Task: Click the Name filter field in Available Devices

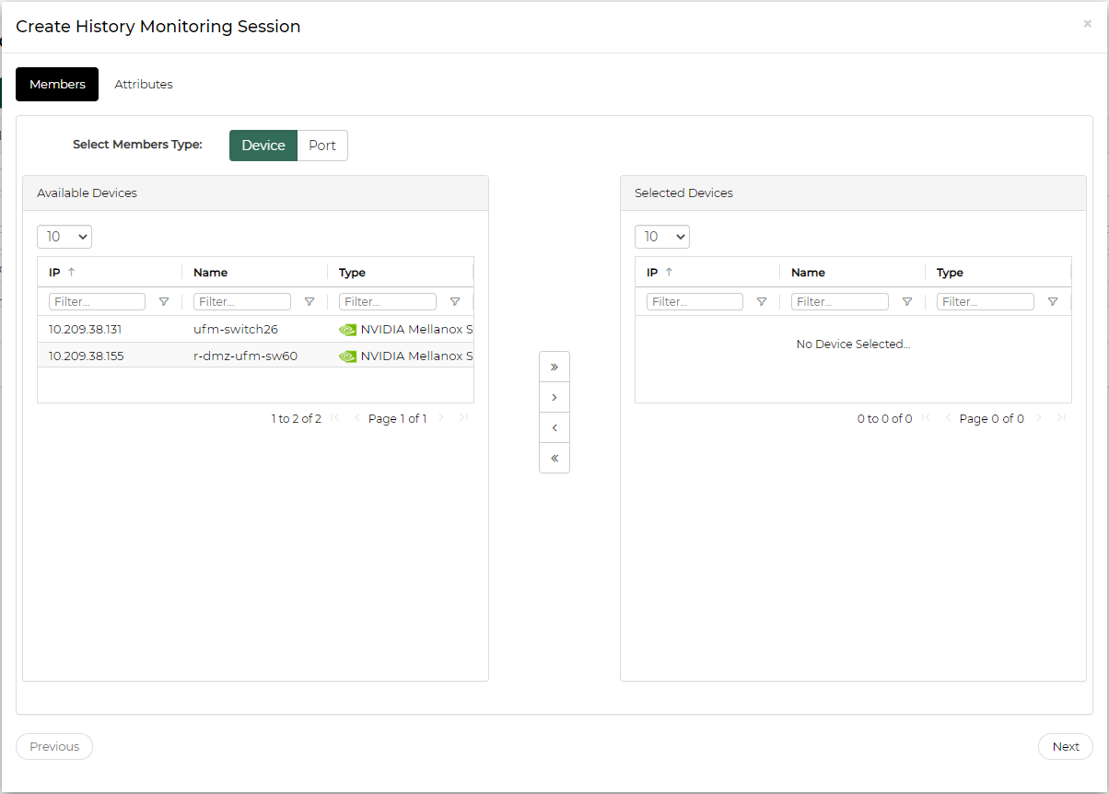Action: 242,302
